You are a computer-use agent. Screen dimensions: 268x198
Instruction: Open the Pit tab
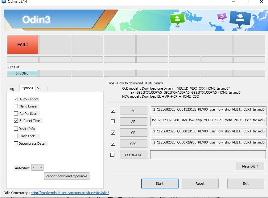point(39,89)
